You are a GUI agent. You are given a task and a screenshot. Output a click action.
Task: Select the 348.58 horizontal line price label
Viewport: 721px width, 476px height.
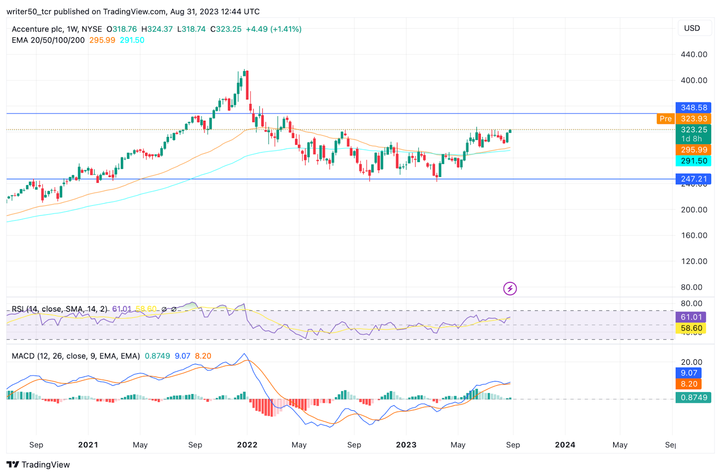pyautogui.click(x=693, y=108)
